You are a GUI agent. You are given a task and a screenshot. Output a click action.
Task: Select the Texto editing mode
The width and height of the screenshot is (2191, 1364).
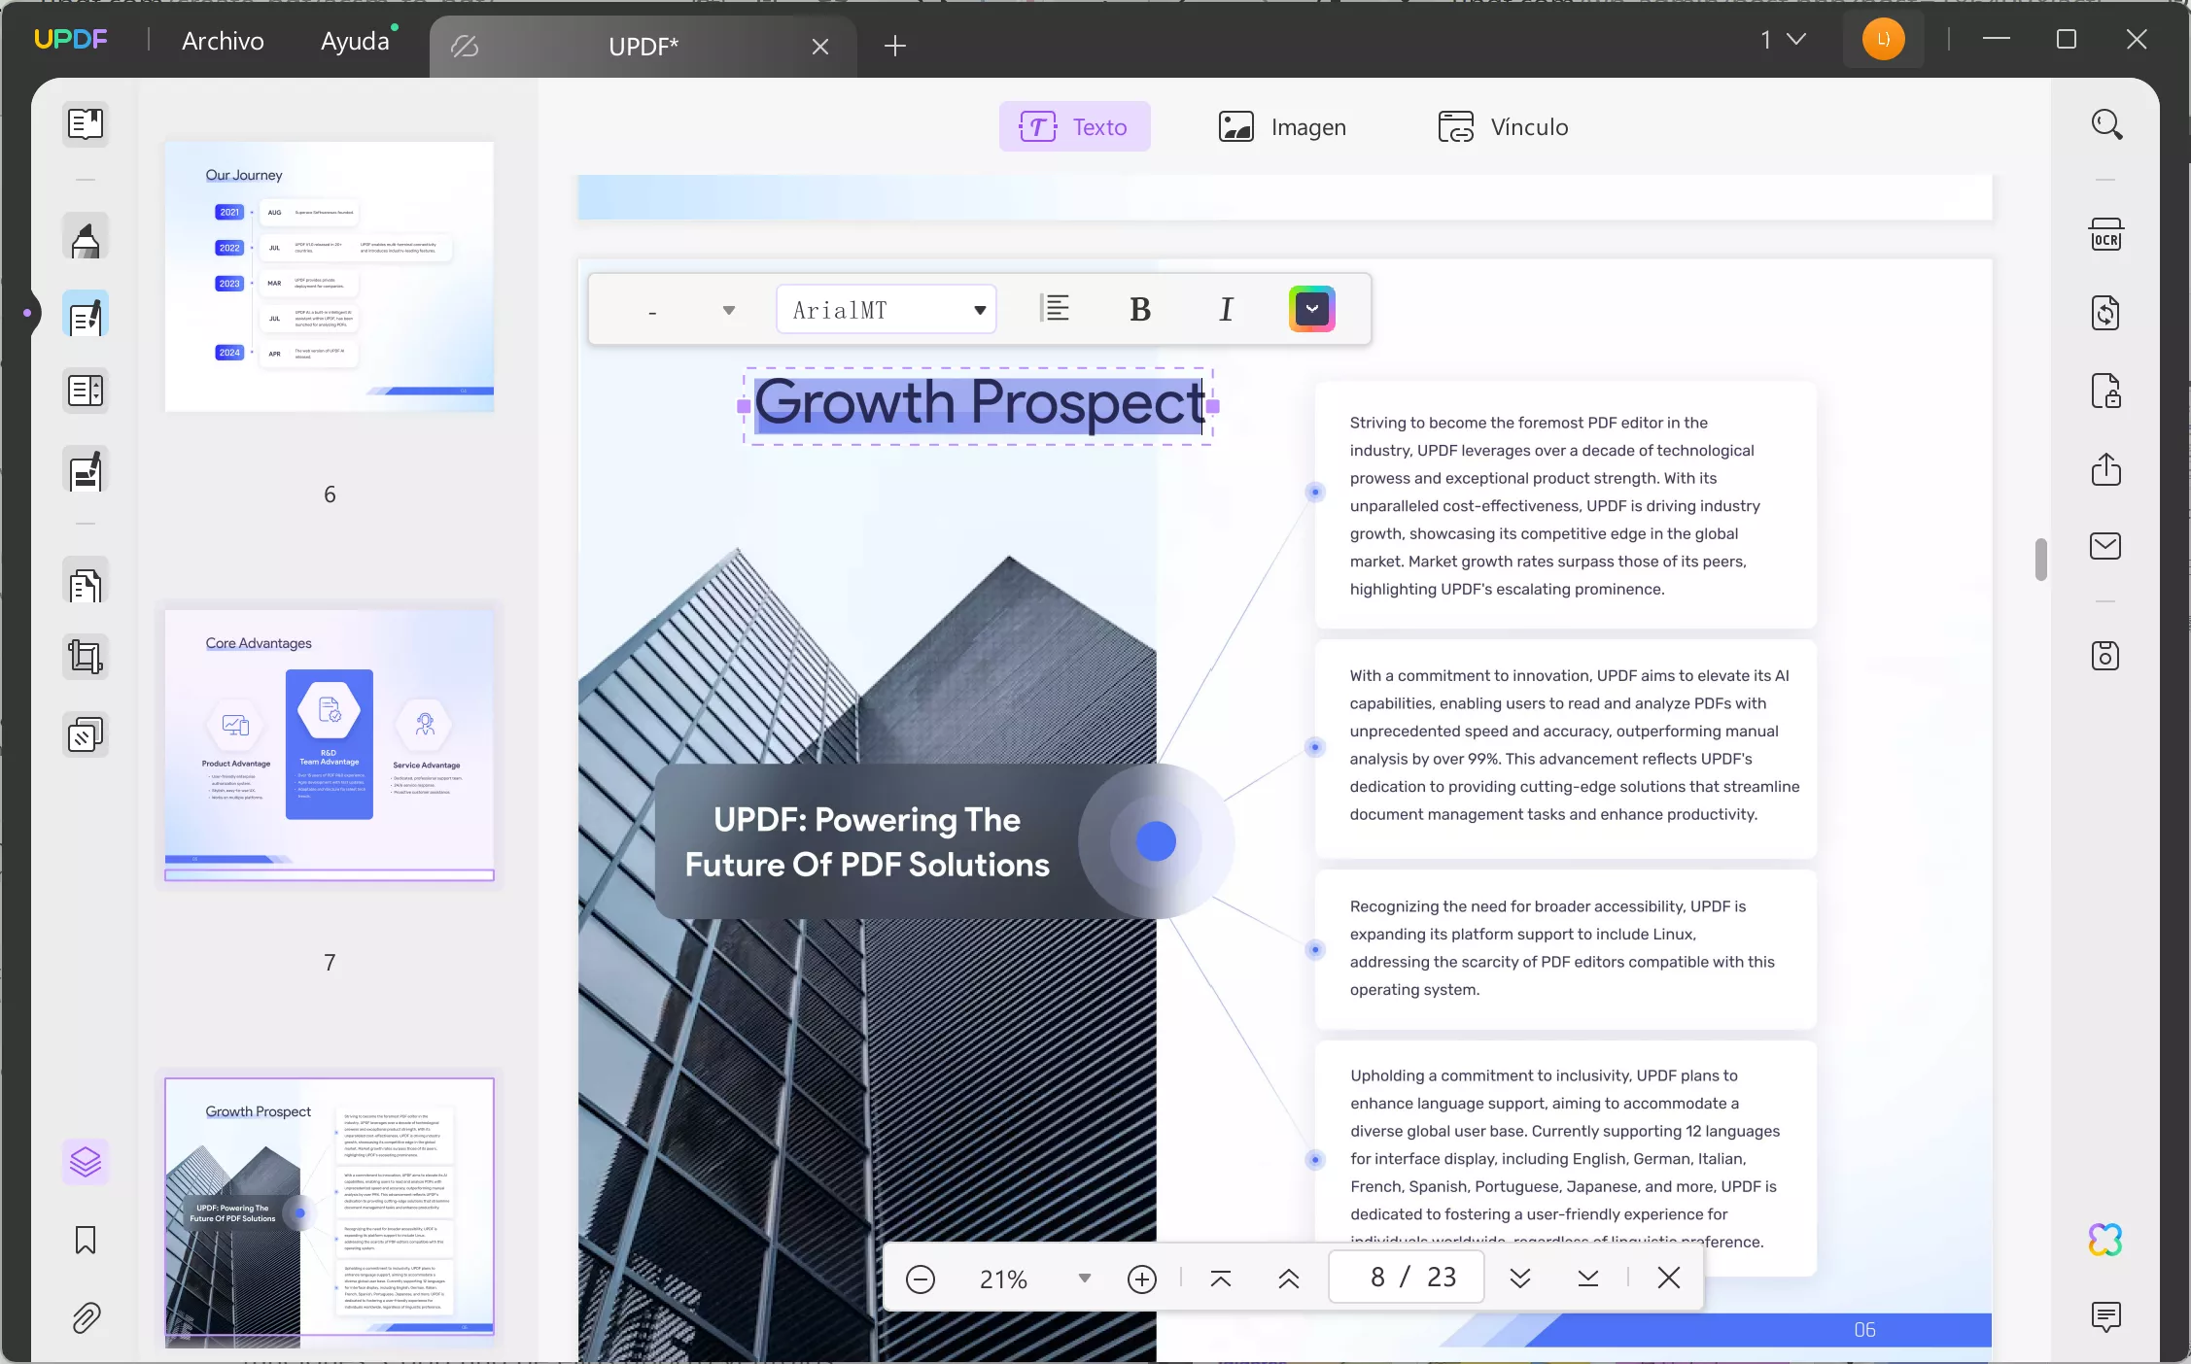click(x=1074, y=126)
